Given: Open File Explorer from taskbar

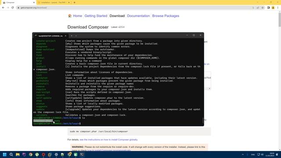Looking at the screenshot, I should coord(18,154).
